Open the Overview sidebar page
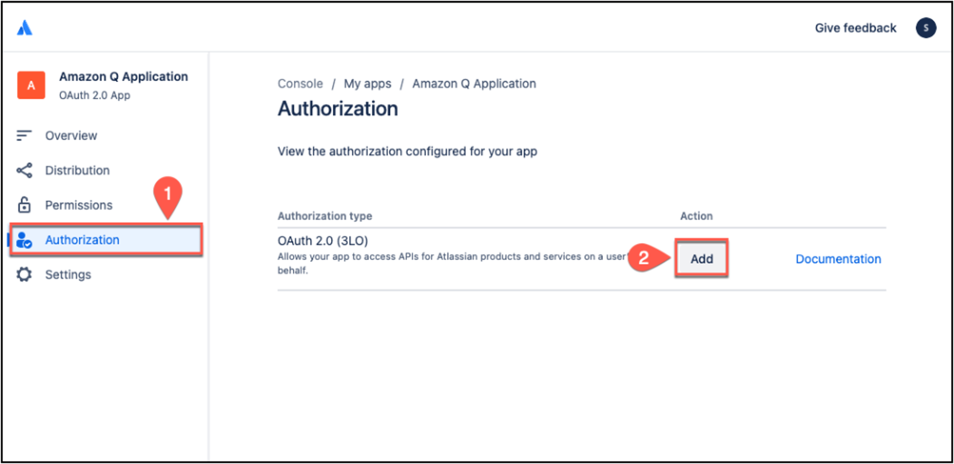Viewport: 954px width, 464px height. [71, 135]
